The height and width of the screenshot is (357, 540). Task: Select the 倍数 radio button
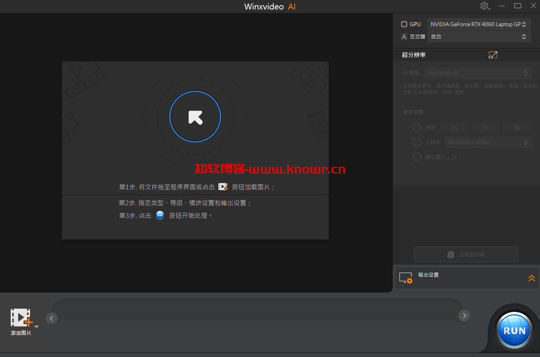(417, 127)
